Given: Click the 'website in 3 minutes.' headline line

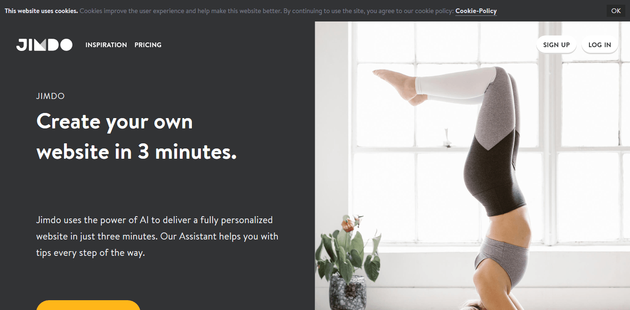Looking at the screenshot, I should coord(136,152).
